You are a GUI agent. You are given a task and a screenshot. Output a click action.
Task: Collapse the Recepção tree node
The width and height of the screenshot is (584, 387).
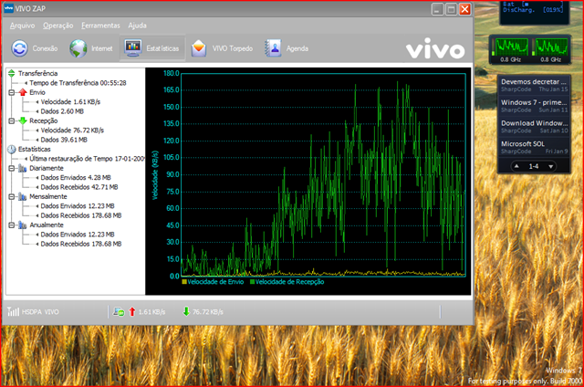pos(12,120)
